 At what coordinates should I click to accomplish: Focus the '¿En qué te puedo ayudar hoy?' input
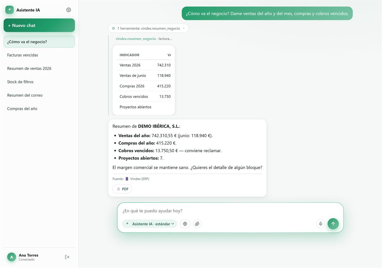230,211
